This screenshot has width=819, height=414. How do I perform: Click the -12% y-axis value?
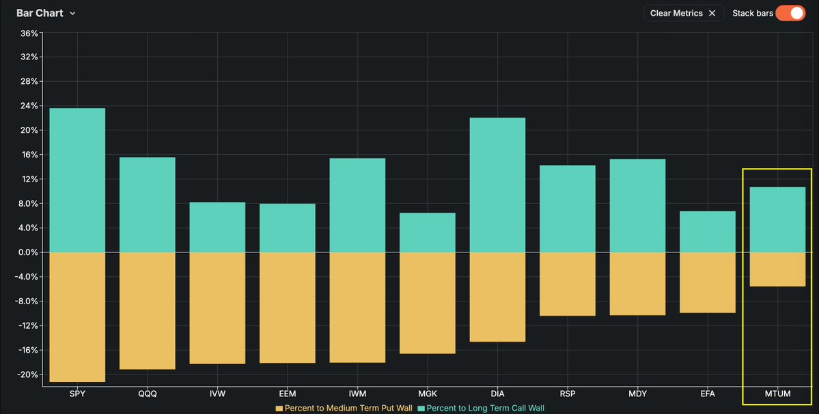coord(27,326)
